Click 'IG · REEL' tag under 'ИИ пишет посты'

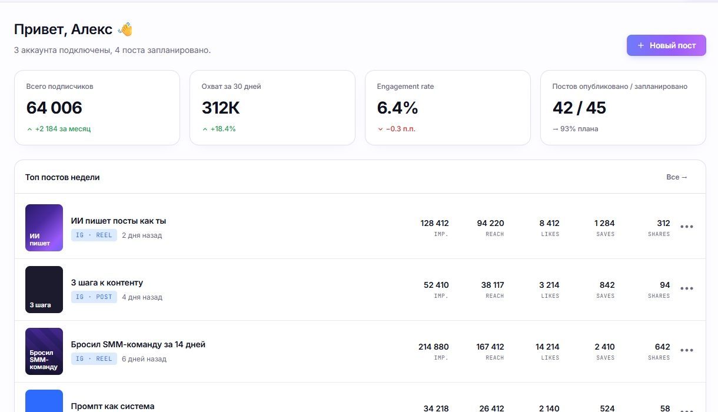coord(94,235)
